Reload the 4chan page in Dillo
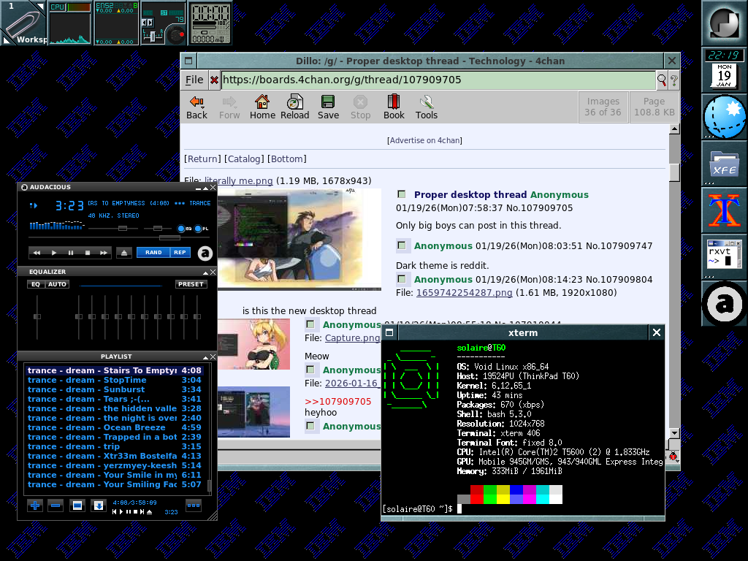 click(295, 107)
